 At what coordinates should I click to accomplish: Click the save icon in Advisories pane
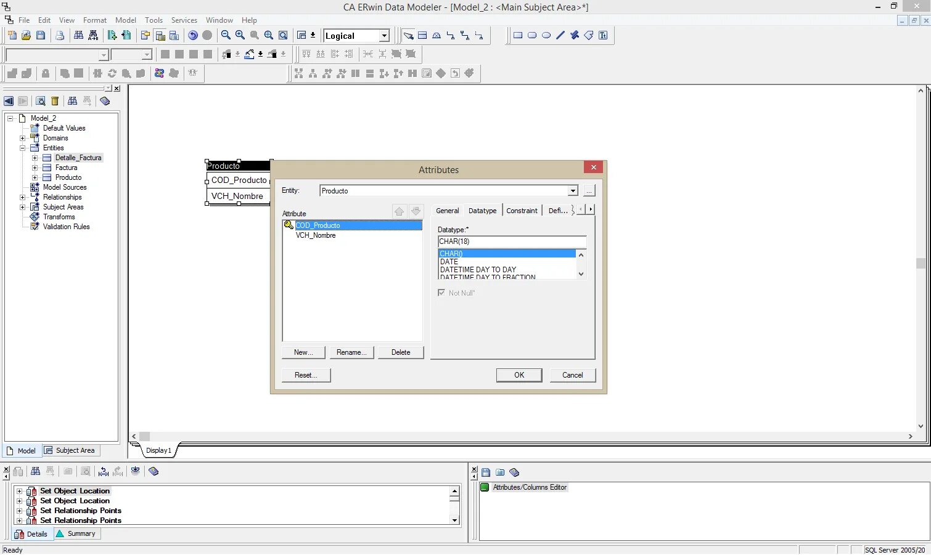pyautogui.click(x=486, y=472)
